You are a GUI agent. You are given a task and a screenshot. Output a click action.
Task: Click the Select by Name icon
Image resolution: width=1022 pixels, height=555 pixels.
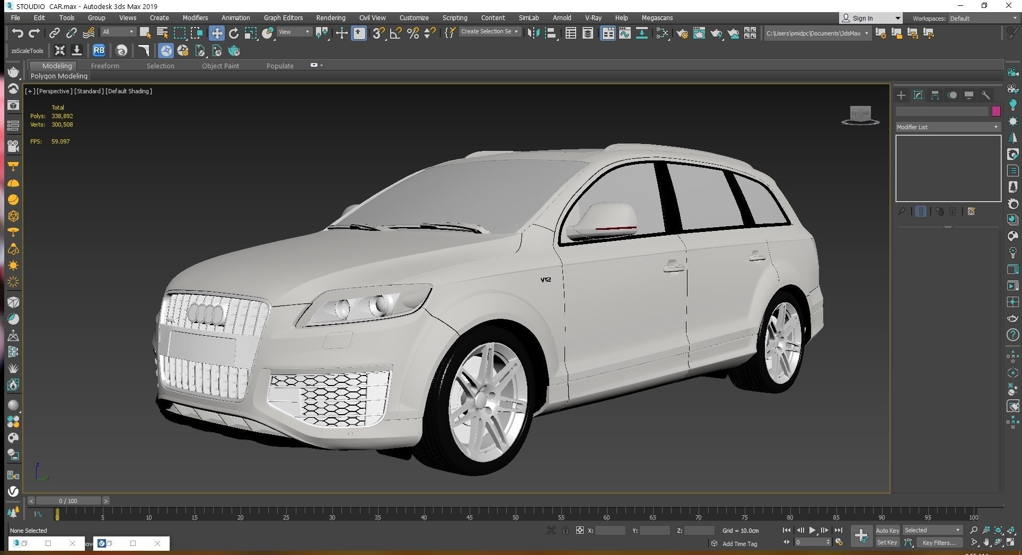click(162, 33)
